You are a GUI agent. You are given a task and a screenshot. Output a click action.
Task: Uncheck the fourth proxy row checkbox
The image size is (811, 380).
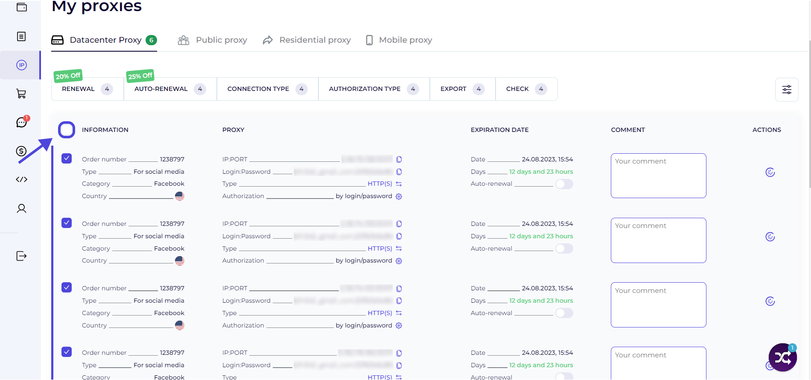point(67,352)
